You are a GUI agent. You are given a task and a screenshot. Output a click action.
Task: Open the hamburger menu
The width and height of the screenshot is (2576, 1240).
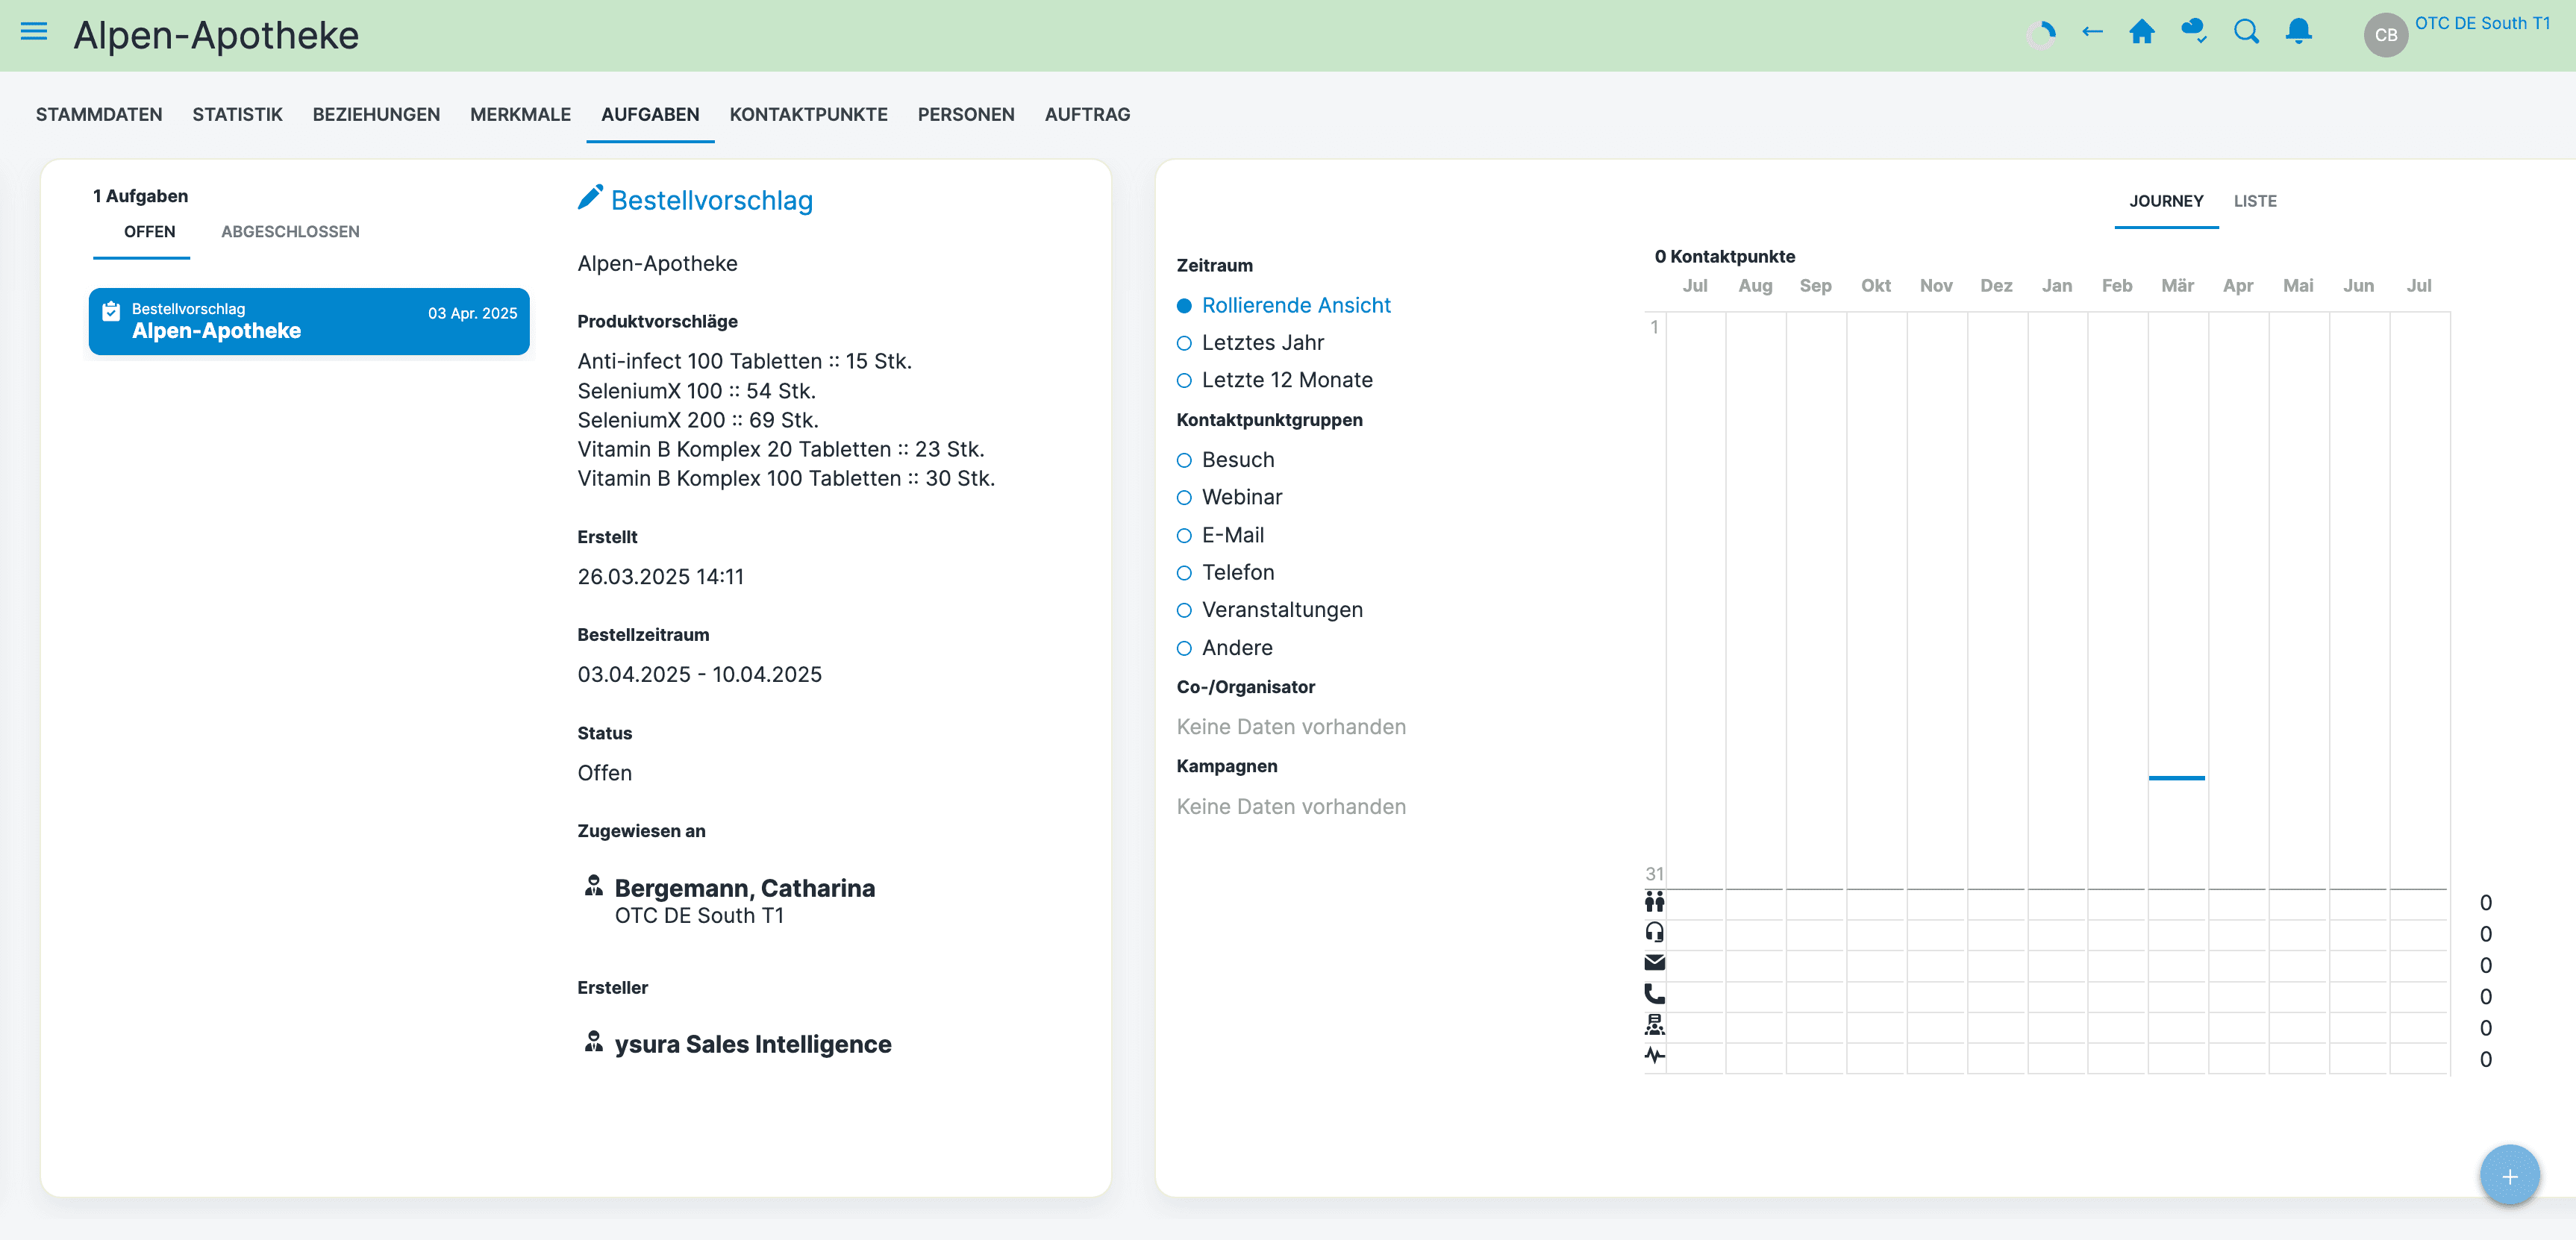(34, 32)
